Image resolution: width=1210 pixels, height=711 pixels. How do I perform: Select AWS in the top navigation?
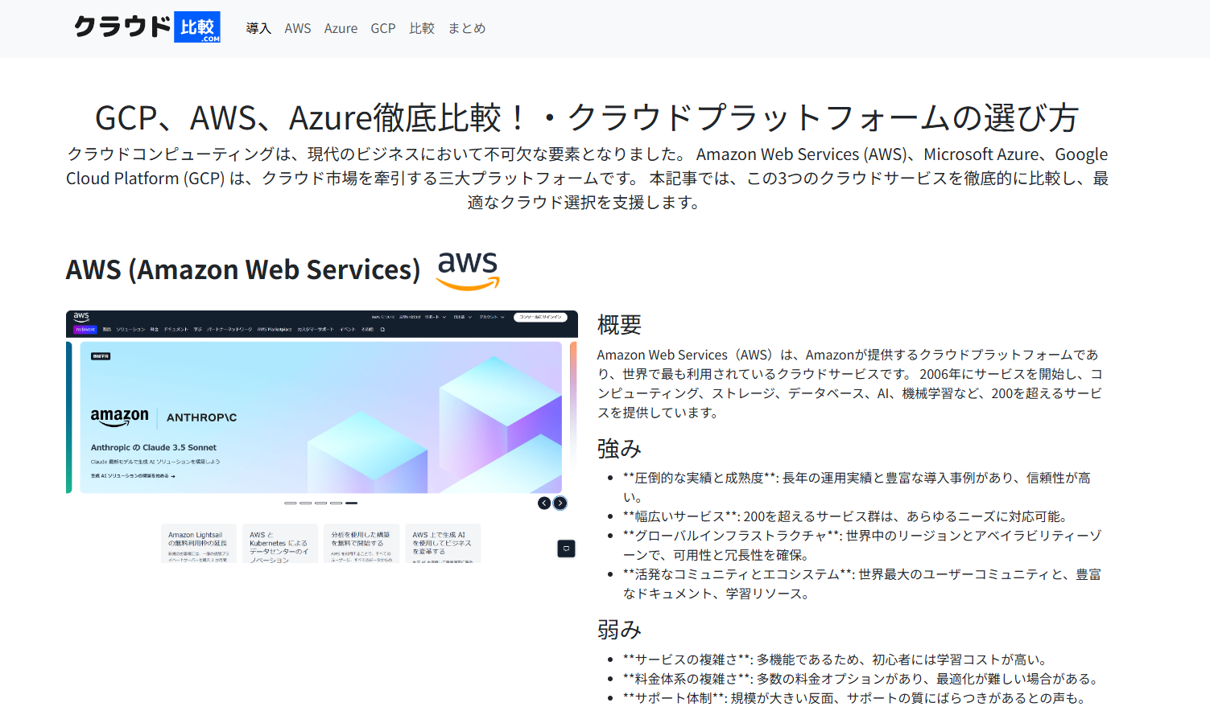[x=298, y=28]
